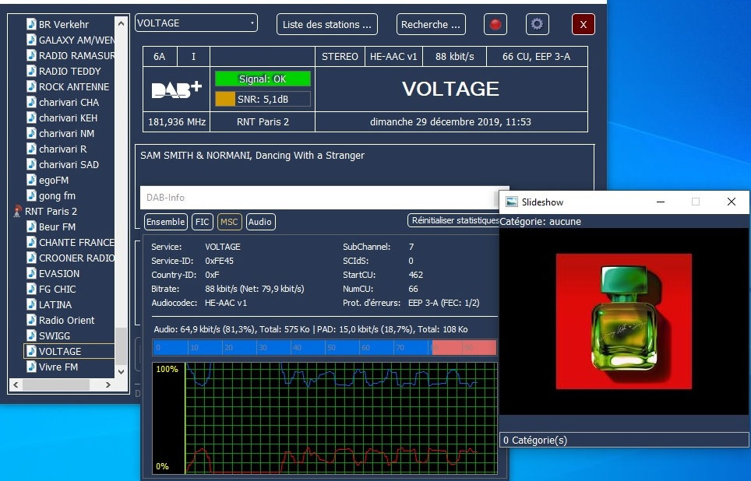The height and width of the screenshot is (481, 751).
Task: Tune to ROCK ANTENNE
Action: coord(74,86)
